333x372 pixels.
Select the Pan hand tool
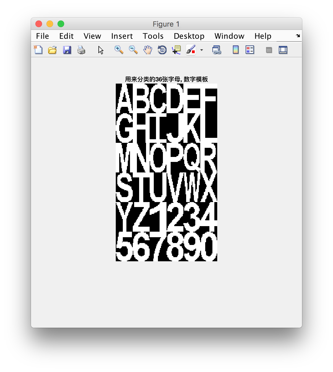click(x=148, y=50)
